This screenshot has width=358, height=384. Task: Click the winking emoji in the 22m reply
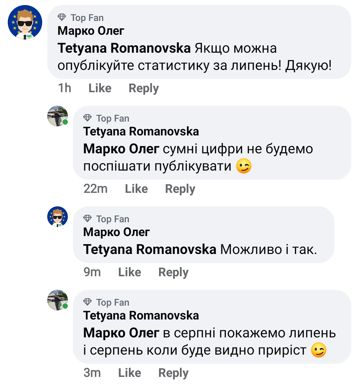pyautogui.click(x=244, y=167)
